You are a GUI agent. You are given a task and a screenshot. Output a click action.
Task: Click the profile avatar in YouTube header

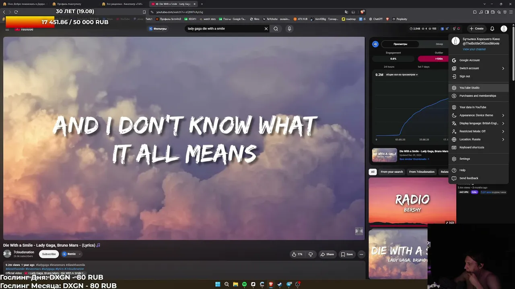click(504, 28)
